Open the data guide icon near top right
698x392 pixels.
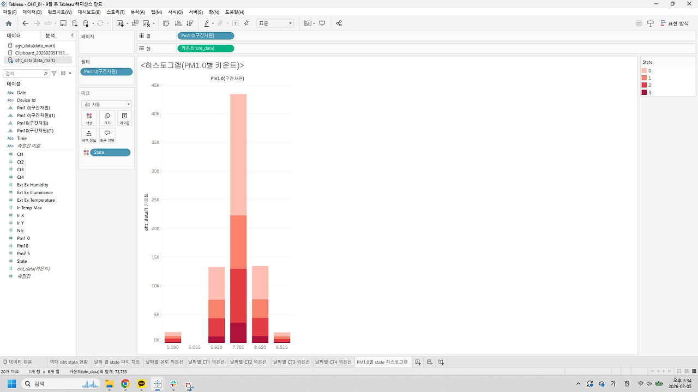pyautogui.click(x=639, y=23)
